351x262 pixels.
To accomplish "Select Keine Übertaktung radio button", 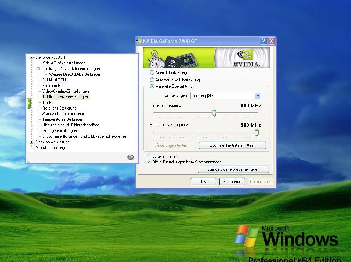I will click(152, 73).
